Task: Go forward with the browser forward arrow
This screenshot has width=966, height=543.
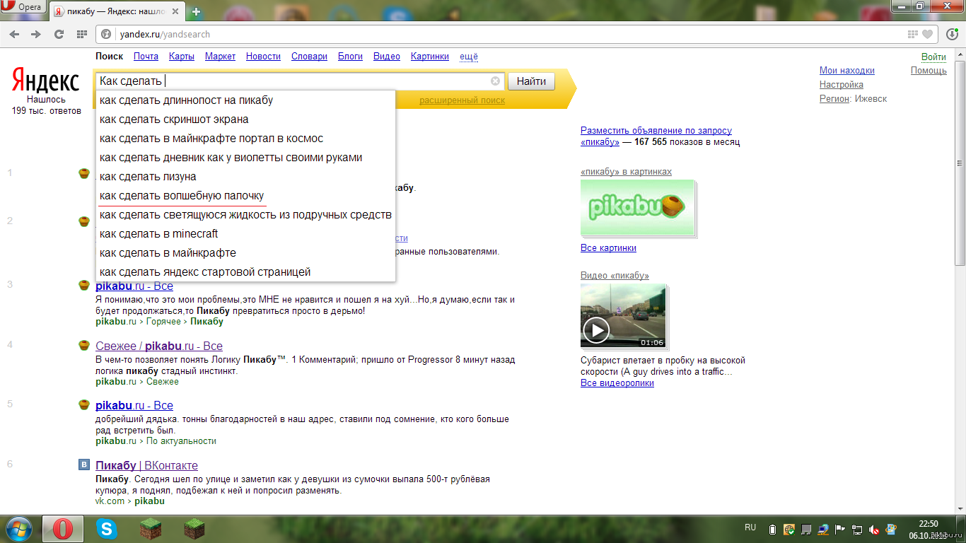Action: pos(36,34)
